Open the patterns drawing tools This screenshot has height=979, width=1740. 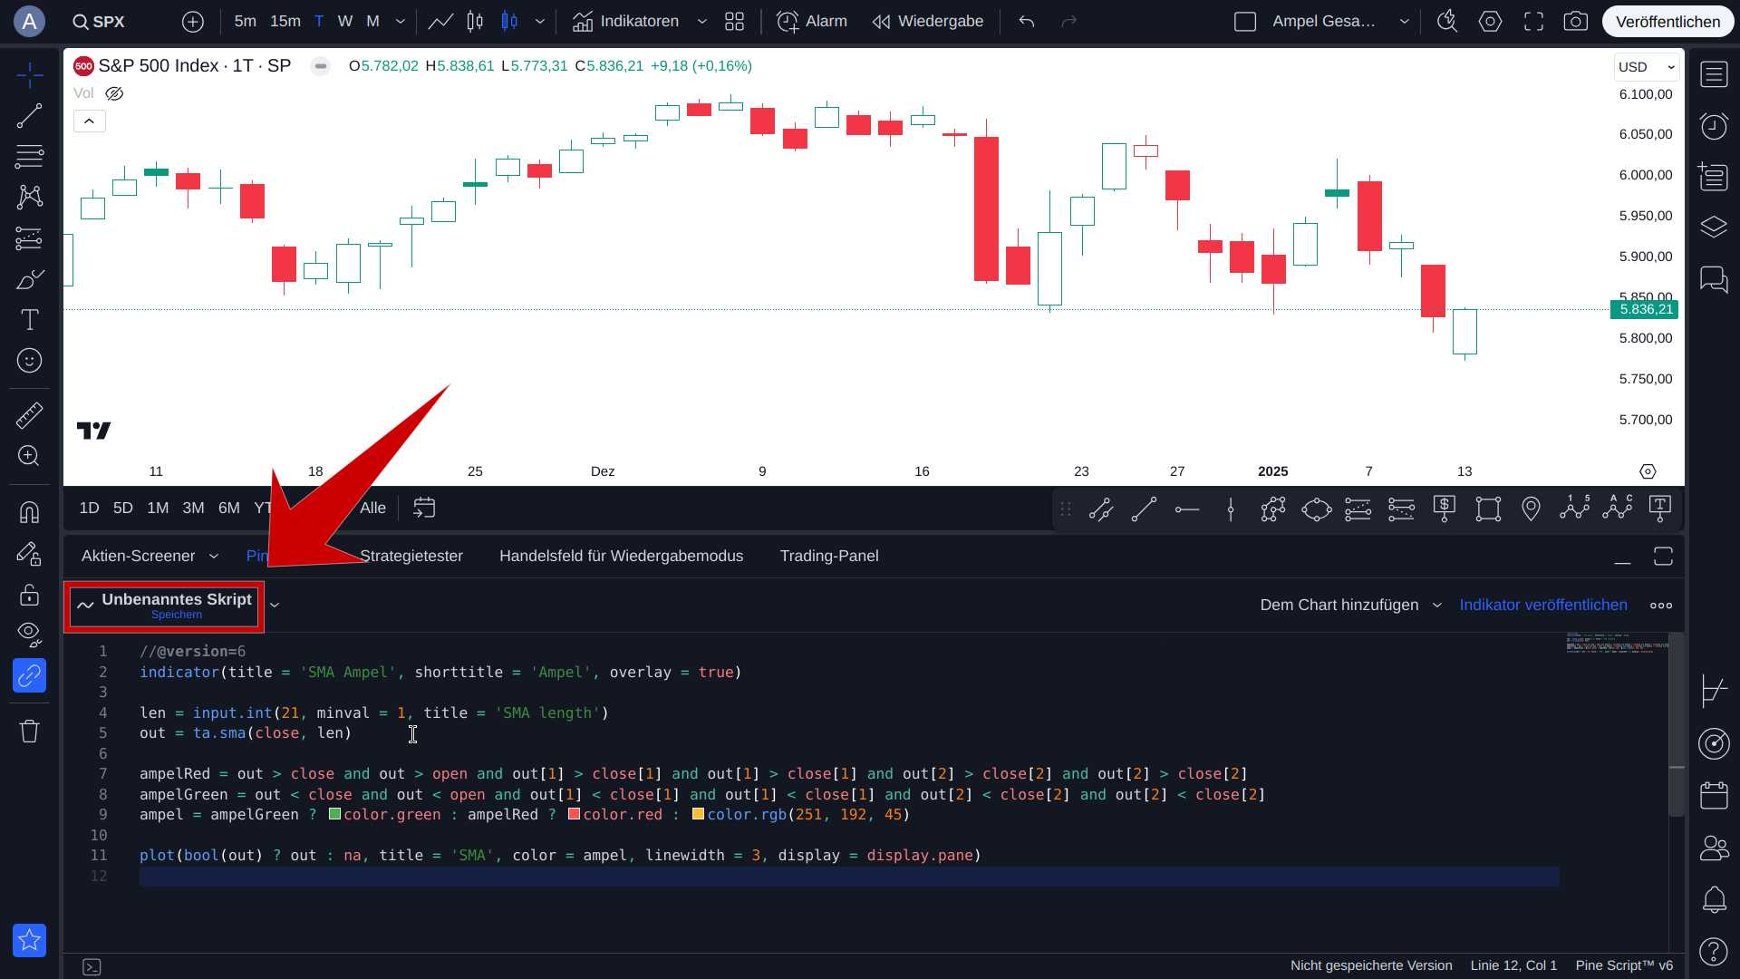coord(29,198)
